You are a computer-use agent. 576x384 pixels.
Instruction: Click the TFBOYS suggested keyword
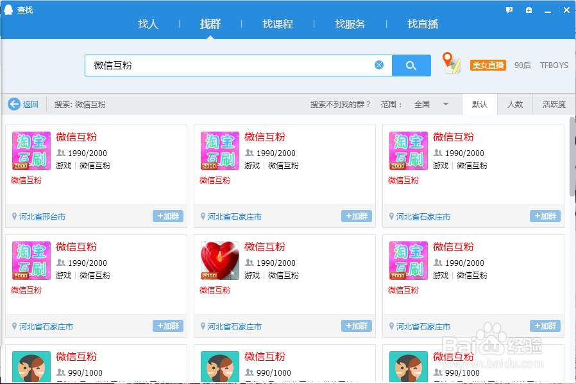click(554, 65)
